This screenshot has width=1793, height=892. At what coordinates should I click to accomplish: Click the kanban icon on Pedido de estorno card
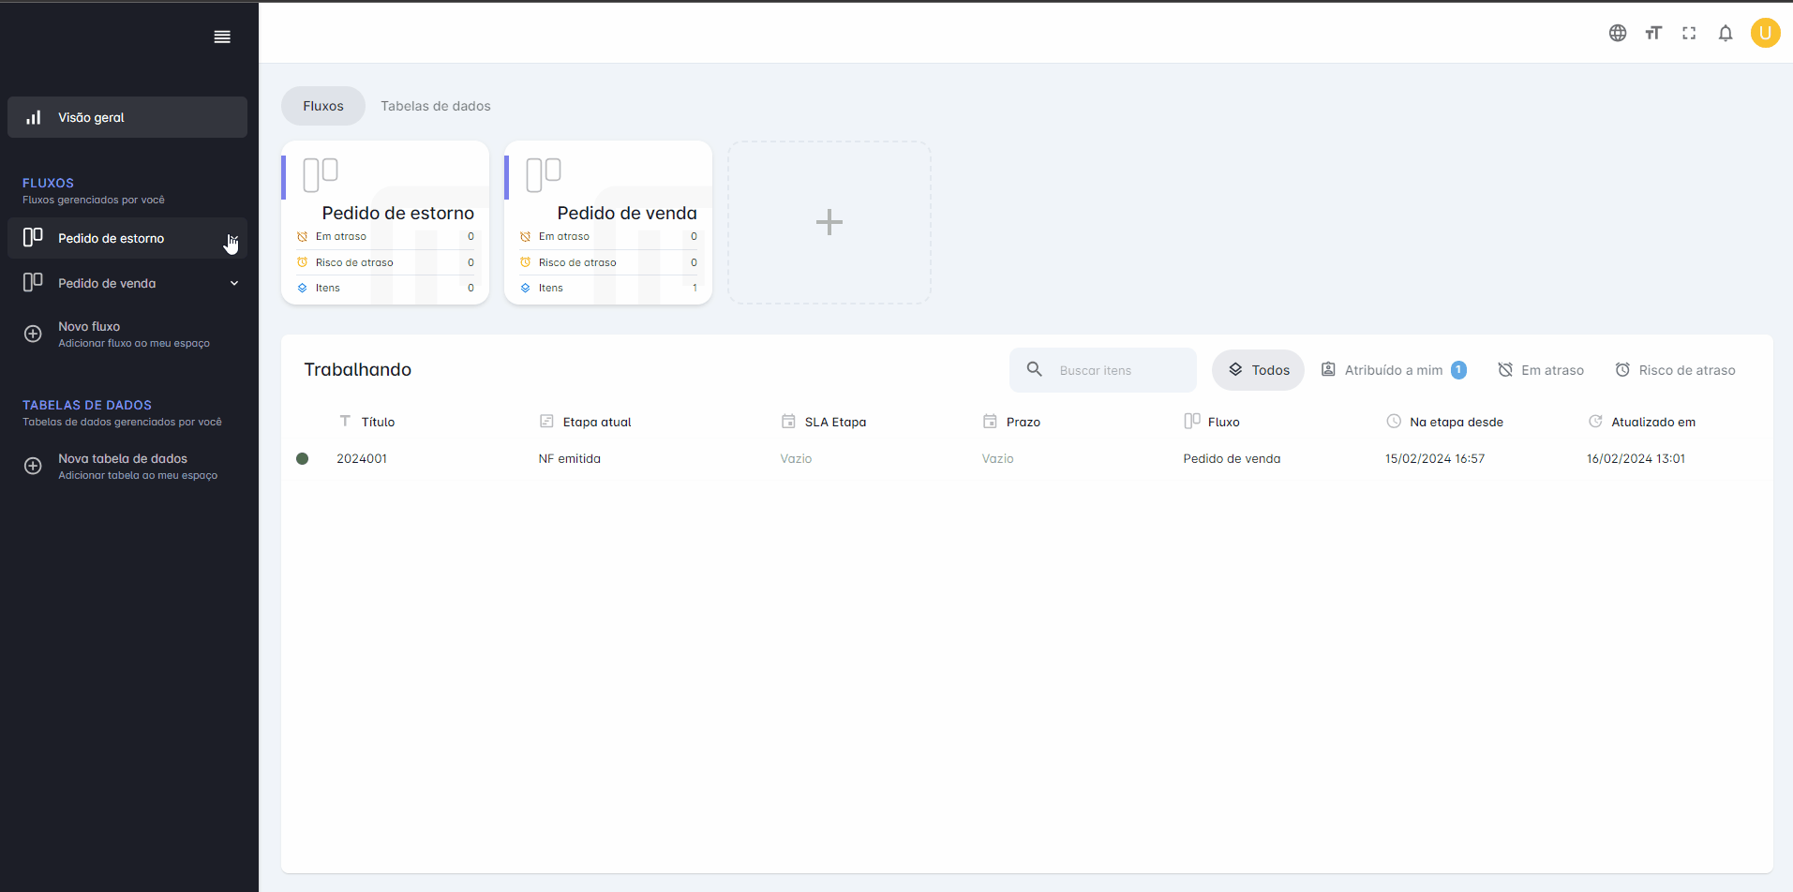pos(321,175)
